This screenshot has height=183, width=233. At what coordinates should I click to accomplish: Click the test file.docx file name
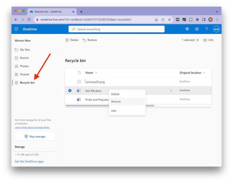[x=93, y=91]
